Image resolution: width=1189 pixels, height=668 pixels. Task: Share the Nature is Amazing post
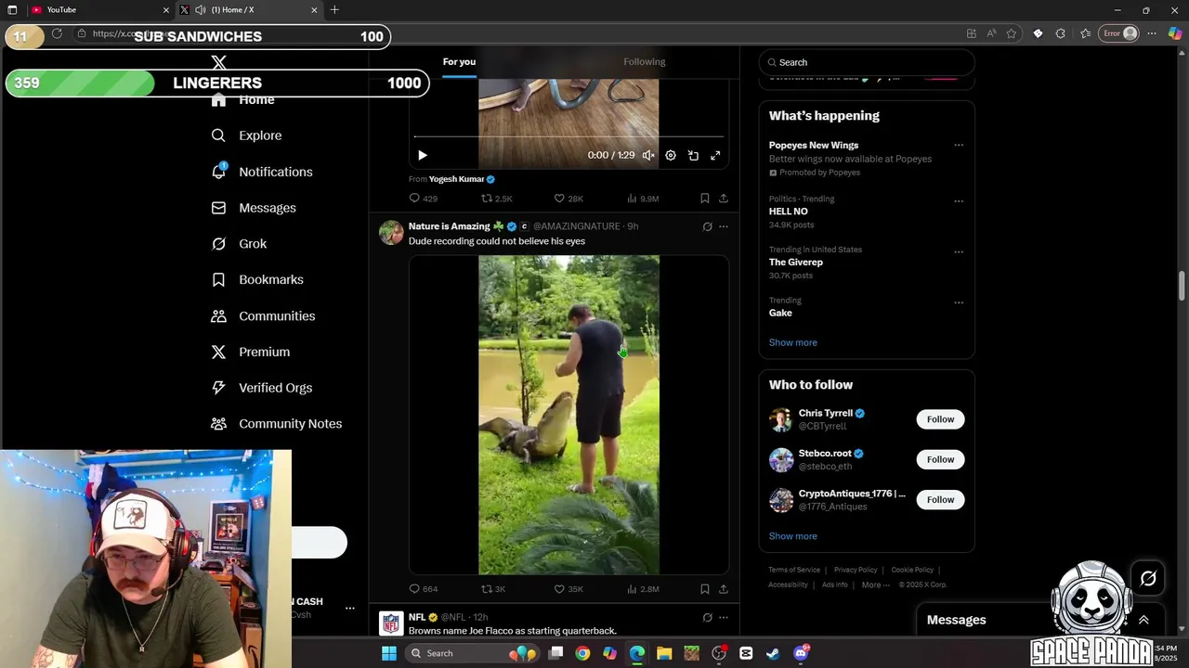click(724, 589)
